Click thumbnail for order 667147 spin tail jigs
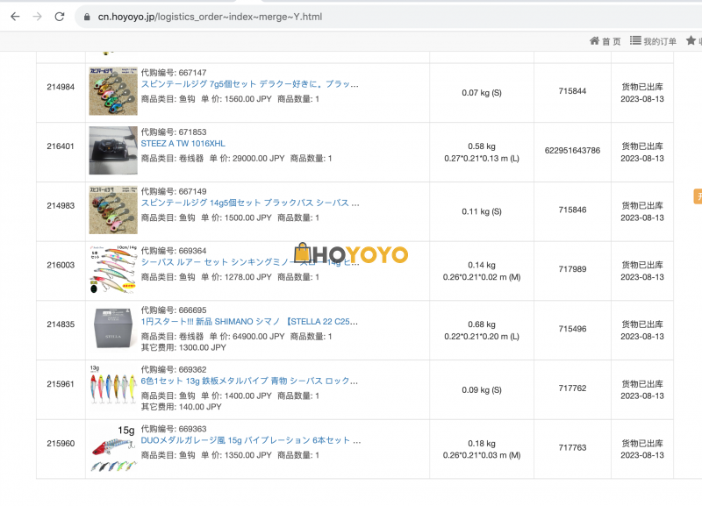 tap(113, 91)
